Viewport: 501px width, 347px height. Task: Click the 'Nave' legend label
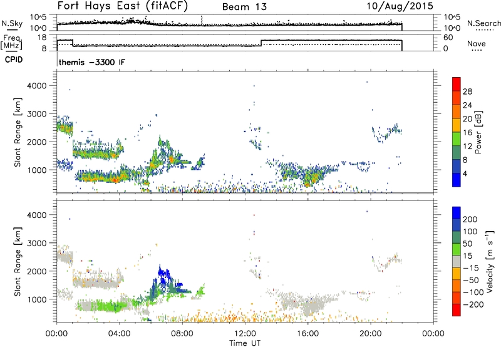coord(477,43)
